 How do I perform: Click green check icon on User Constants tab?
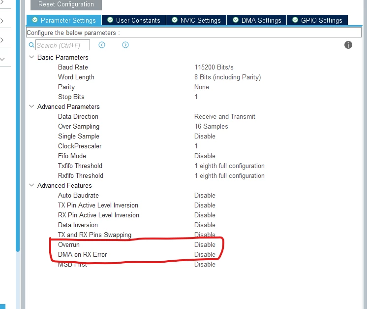[x=110, y=20]
